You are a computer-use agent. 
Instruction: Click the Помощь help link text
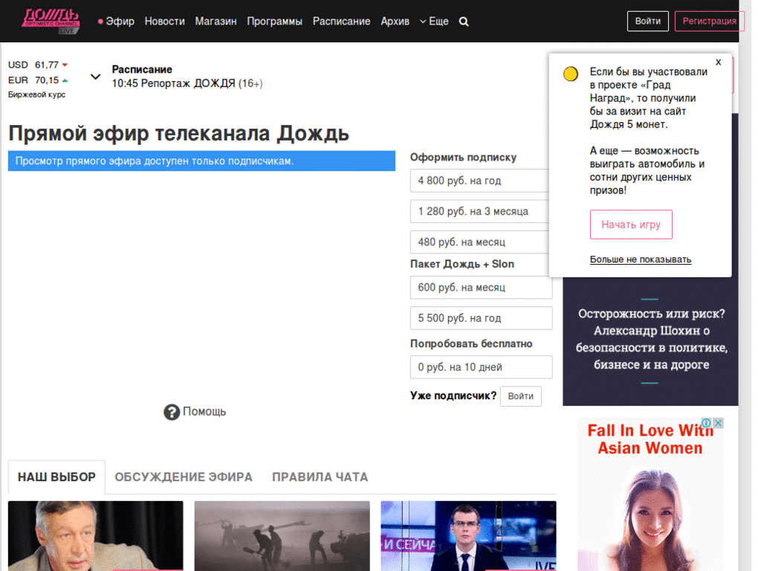[x=204, y=411]
